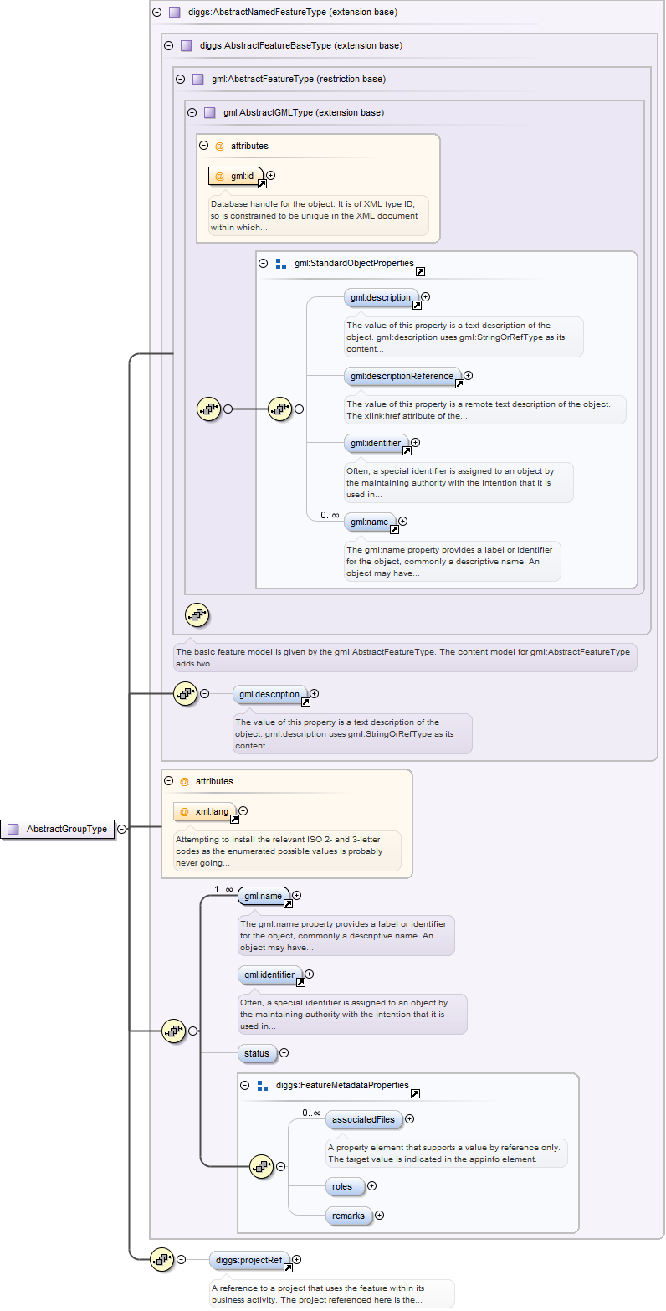Screen dimensions: 666x1311
Task: Click the reference arrow on gml:descriptionReference
Action: point(459,384)
